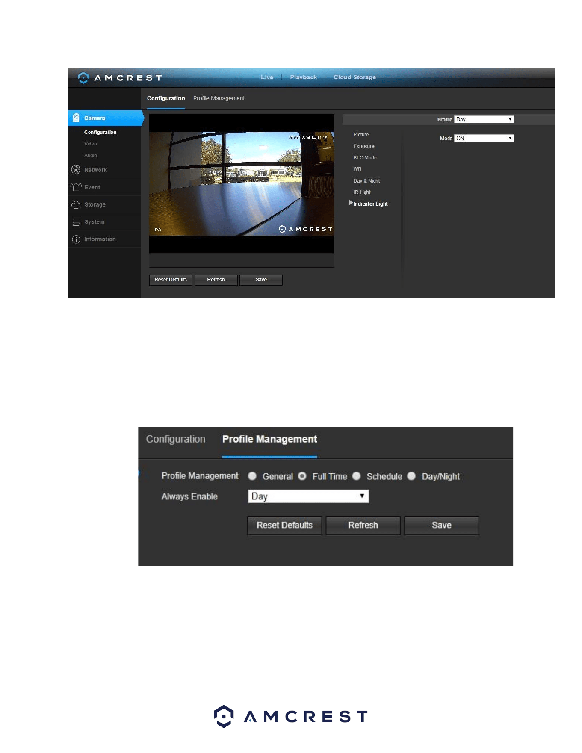Image resolution: width=582 pixels, height=753 pixels.
Task: Open the Playback tab
Action: tap(303, 77)
